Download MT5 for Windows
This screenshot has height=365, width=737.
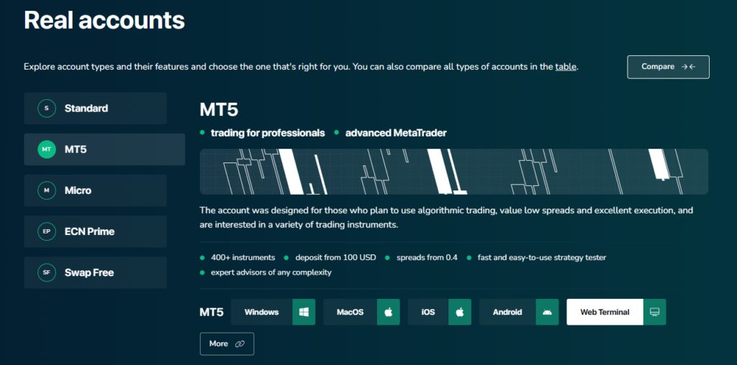coord(273,312)
